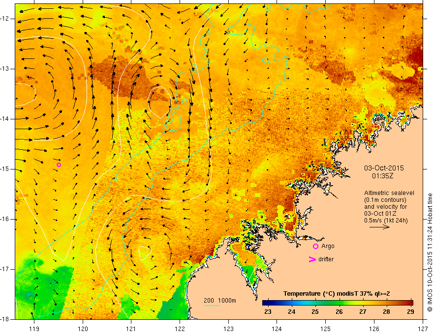Click the "and velocity for" caption line
Viewport: 433px width, 334px height.
pos(385,207)
